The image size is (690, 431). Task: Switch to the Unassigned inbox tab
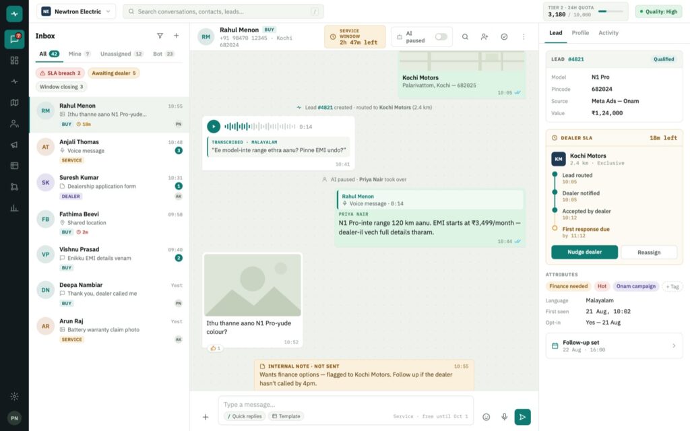coord(121,54)
